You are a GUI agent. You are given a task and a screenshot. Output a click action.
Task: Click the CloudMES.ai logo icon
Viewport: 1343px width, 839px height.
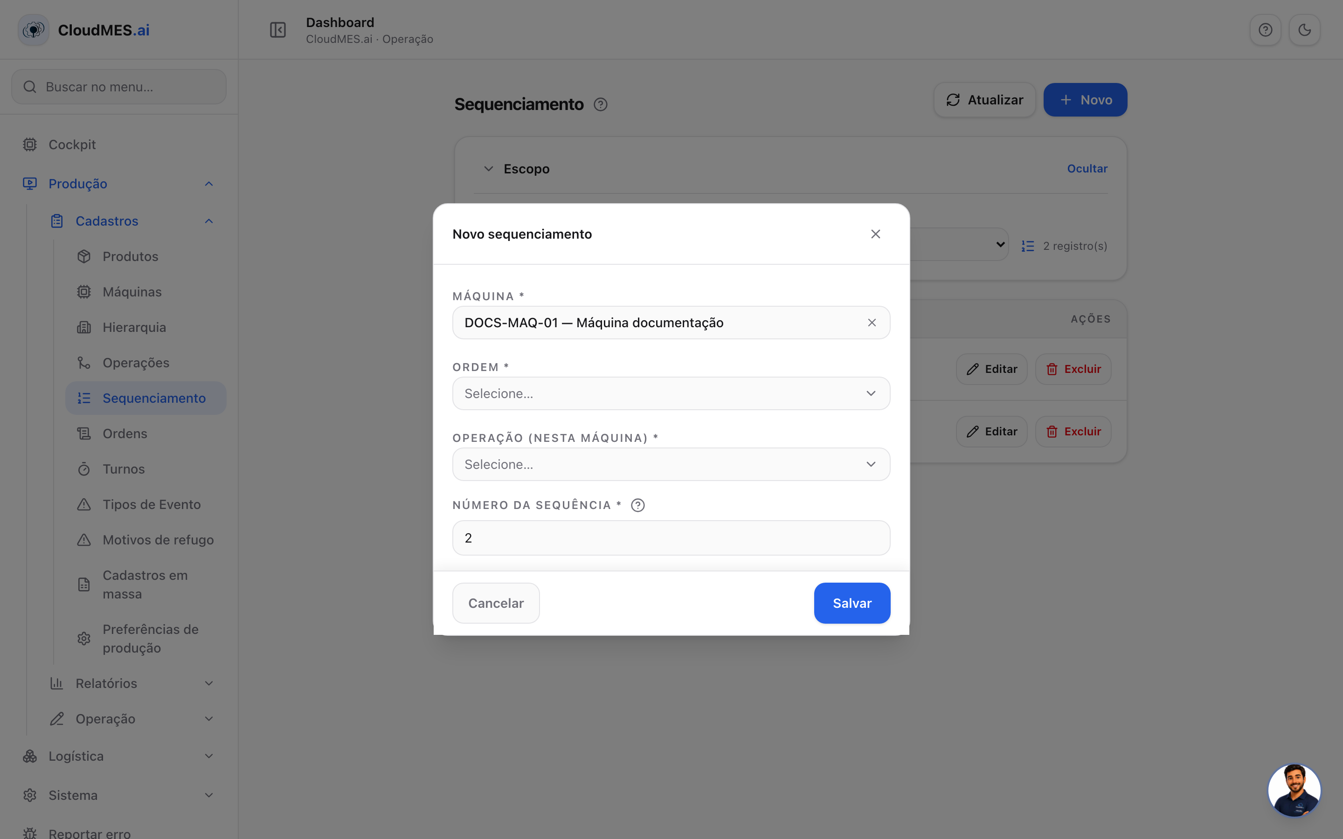coord(33,29)
